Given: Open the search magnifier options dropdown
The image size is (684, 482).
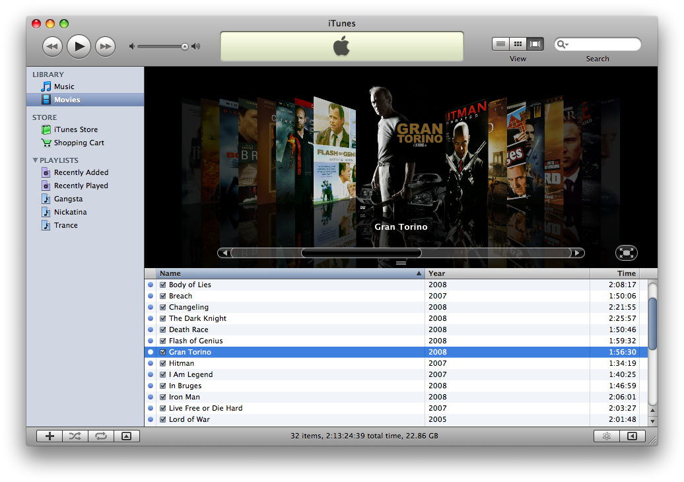Looking at the screenshot, I should click(563, 44).
